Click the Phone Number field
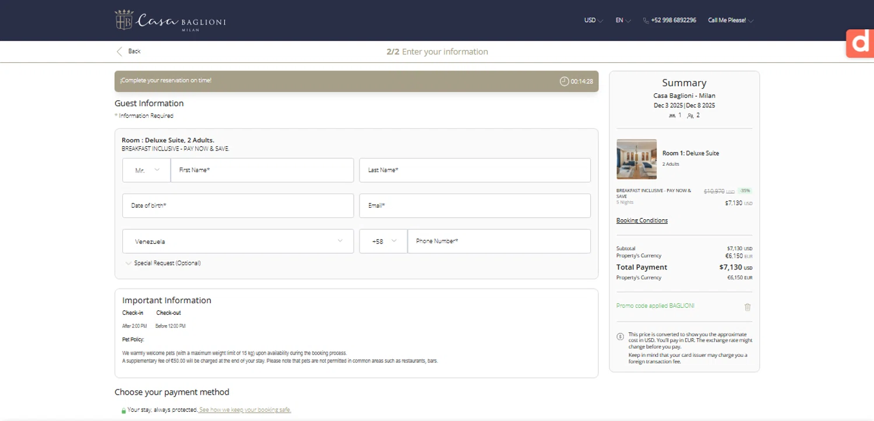Image resolution: width=874 pixels, height=421 pixels. coord(499,241)
